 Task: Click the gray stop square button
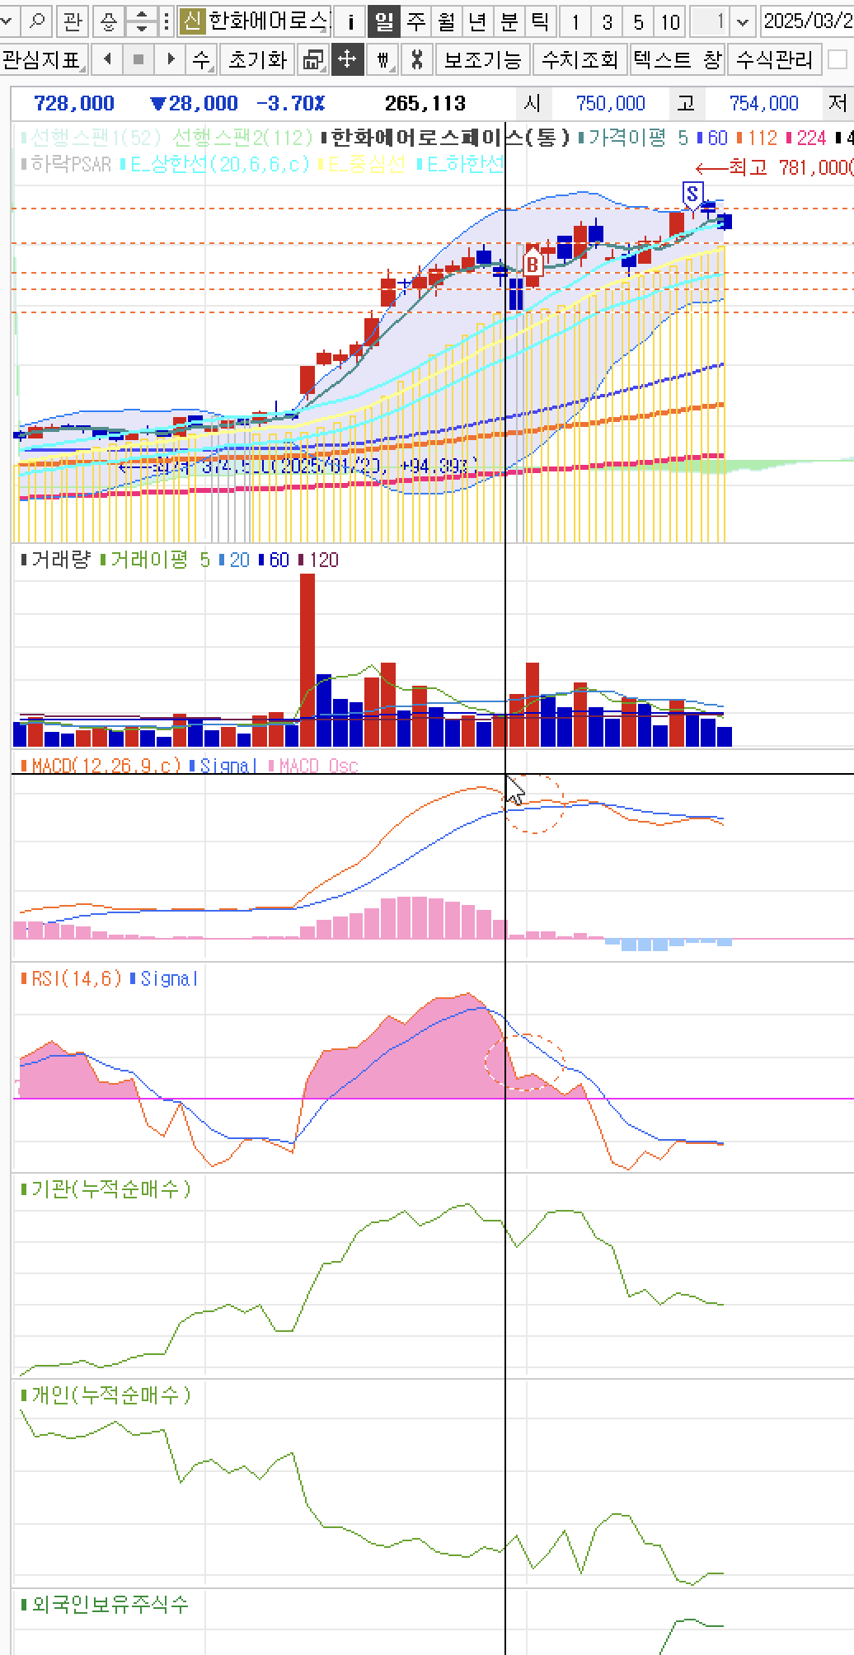[x=138, y=59]
